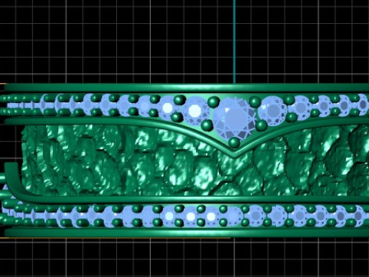Select the gemstone right of the largest gem
Viewport: 369px width, 277px height.
coord(273,111)
